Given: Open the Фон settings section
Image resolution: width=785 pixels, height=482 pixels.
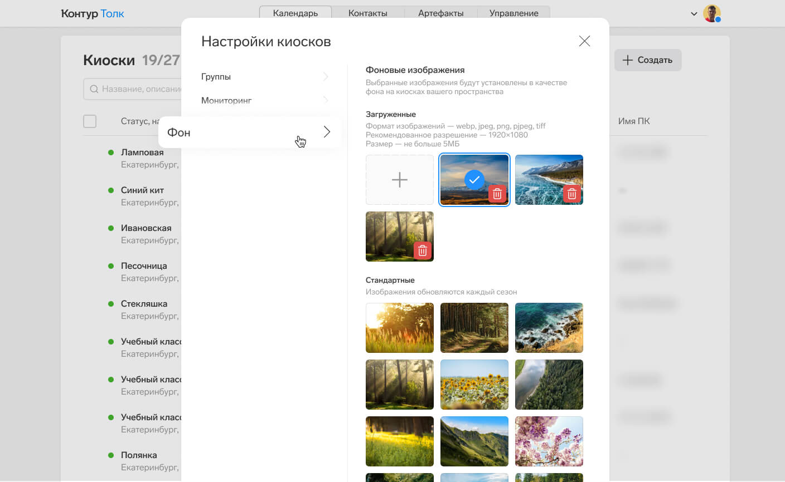Looking at the screenshot, I should tap(250, 132).
